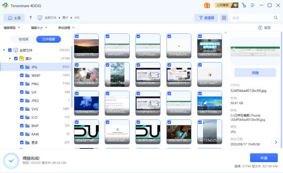The width and height of the screenshot is (283, 173).
Task: Uncheck the PNG folder checkbox
Action: (22, 84)
